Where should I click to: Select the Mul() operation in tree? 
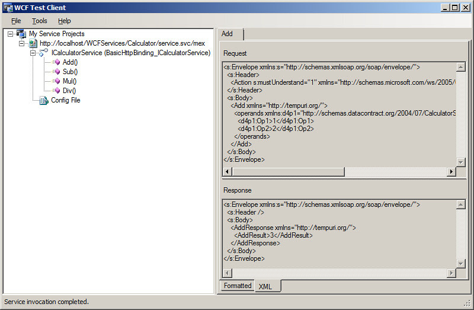click(70, 81)
